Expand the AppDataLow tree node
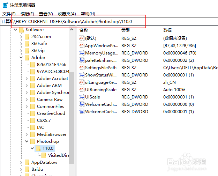This screenshot has width=218, height=176. coord(21,162)
